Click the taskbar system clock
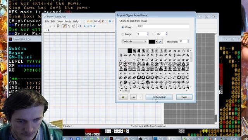Screen dimensions: 248x140 234,139
